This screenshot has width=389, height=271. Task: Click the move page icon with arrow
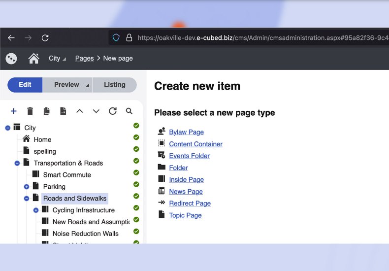pos(63,111)
